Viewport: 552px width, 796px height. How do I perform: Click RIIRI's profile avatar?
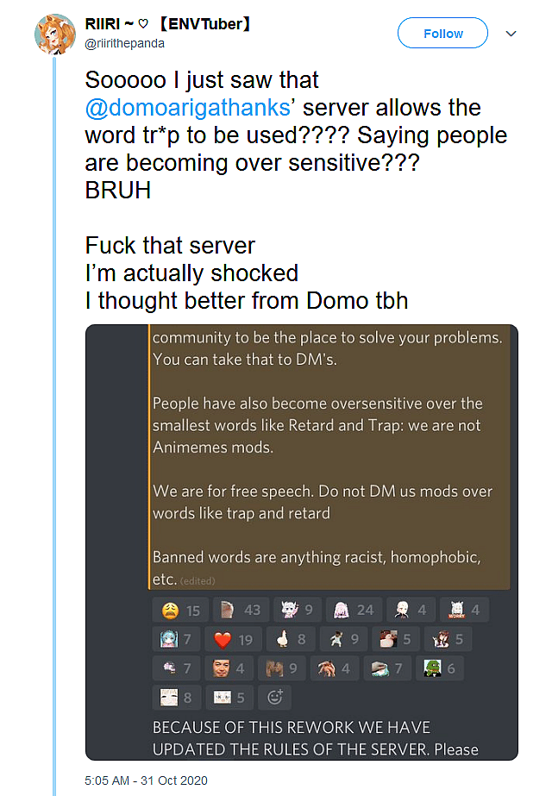pos(57,33)
